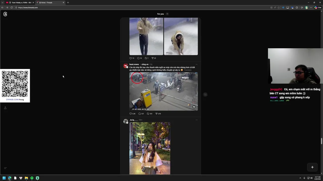Share the post showing 370 shares

coord(158,114)
